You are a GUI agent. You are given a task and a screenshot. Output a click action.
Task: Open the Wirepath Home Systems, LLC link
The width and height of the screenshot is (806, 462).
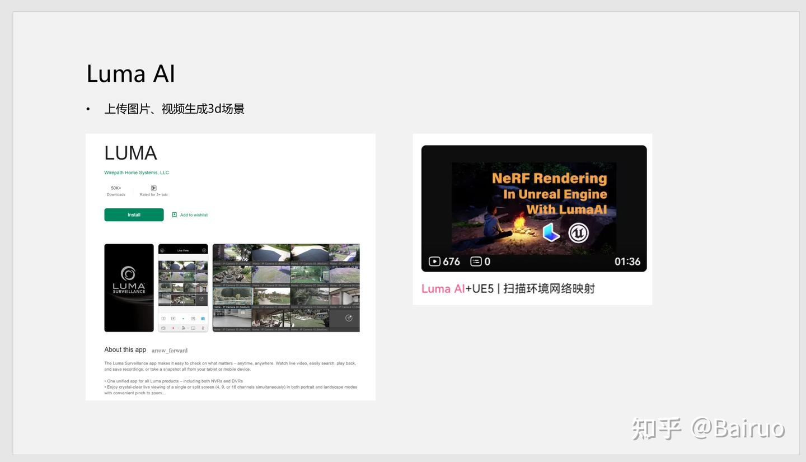click(136, 172)
